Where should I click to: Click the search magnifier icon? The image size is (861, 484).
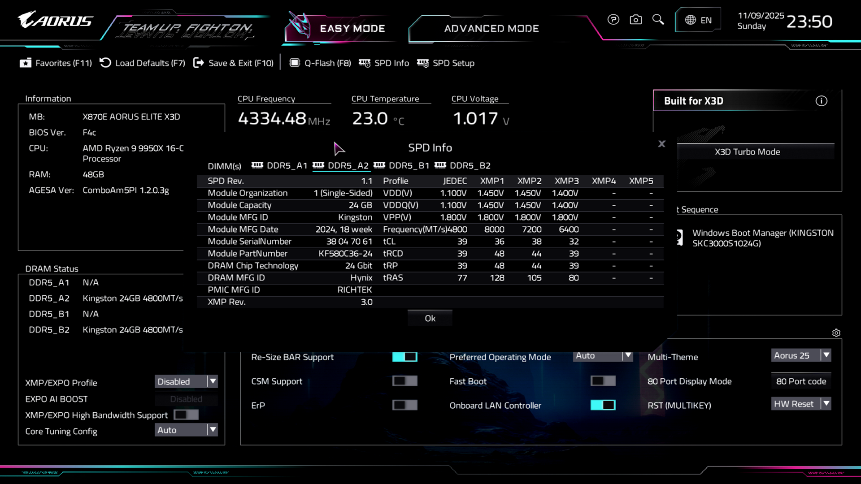point(658,20)
